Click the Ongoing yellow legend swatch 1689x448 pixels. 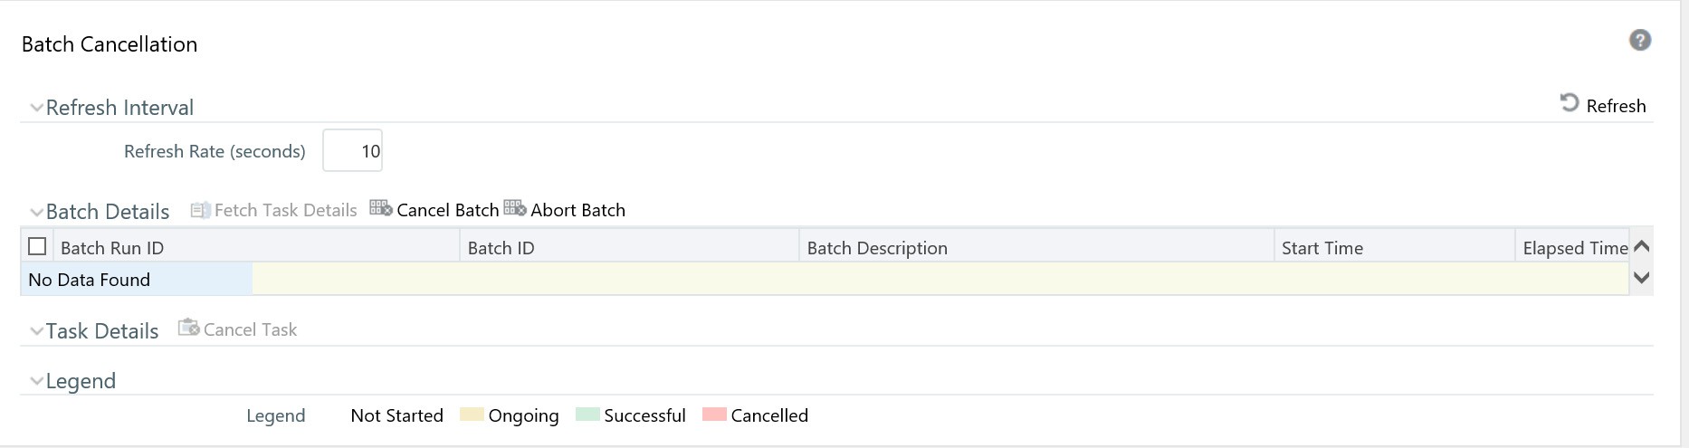click(x=472, y=415)
